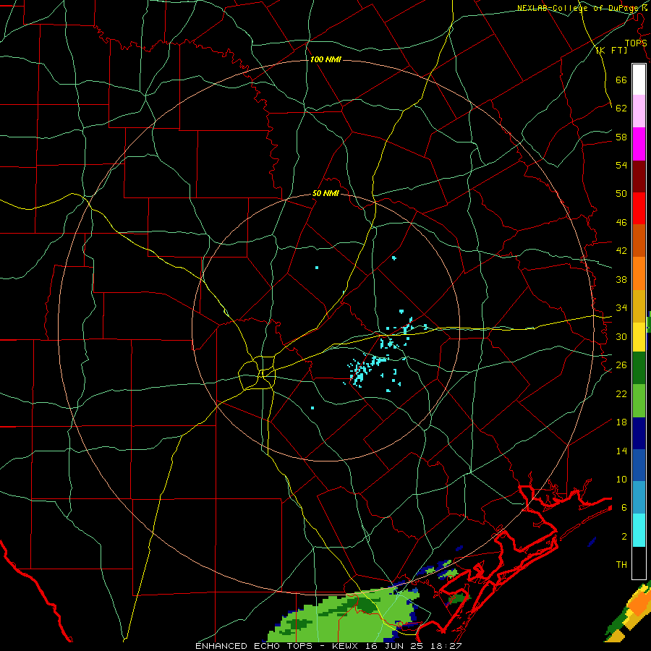651x651 pixels.
Task: Click the legend value 58
Action: (x=621, y=137)
